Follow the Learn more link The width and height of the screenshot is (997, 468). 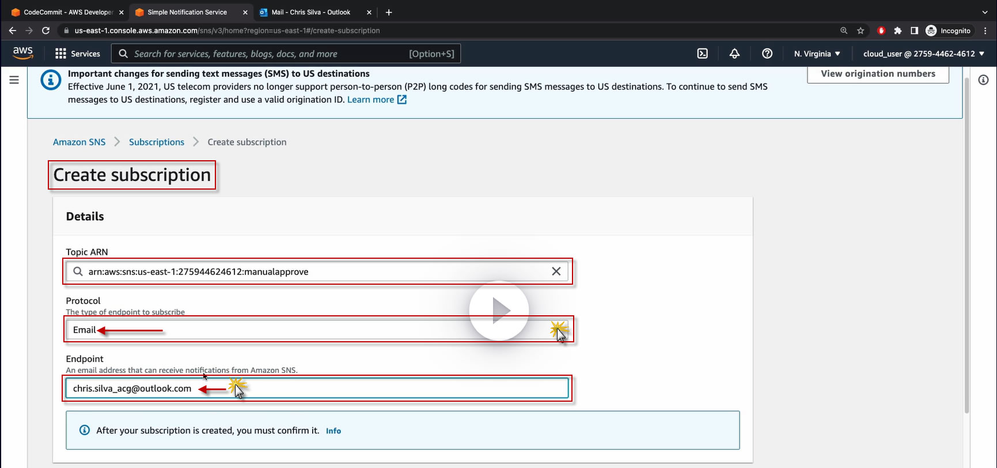click(x=377, y=100)
